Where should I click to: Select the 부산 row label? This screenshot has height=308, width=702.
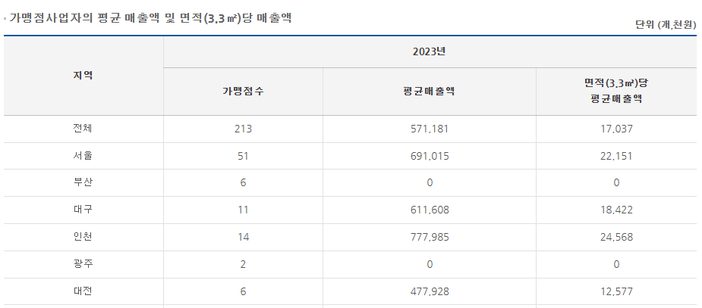(83, 182)
